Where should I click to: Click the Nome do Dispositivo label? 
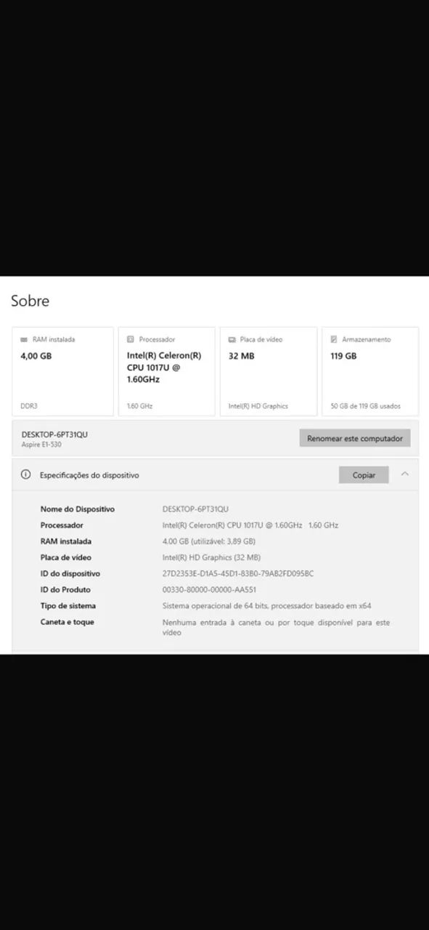pyautogui.click(x=77, y=509)
